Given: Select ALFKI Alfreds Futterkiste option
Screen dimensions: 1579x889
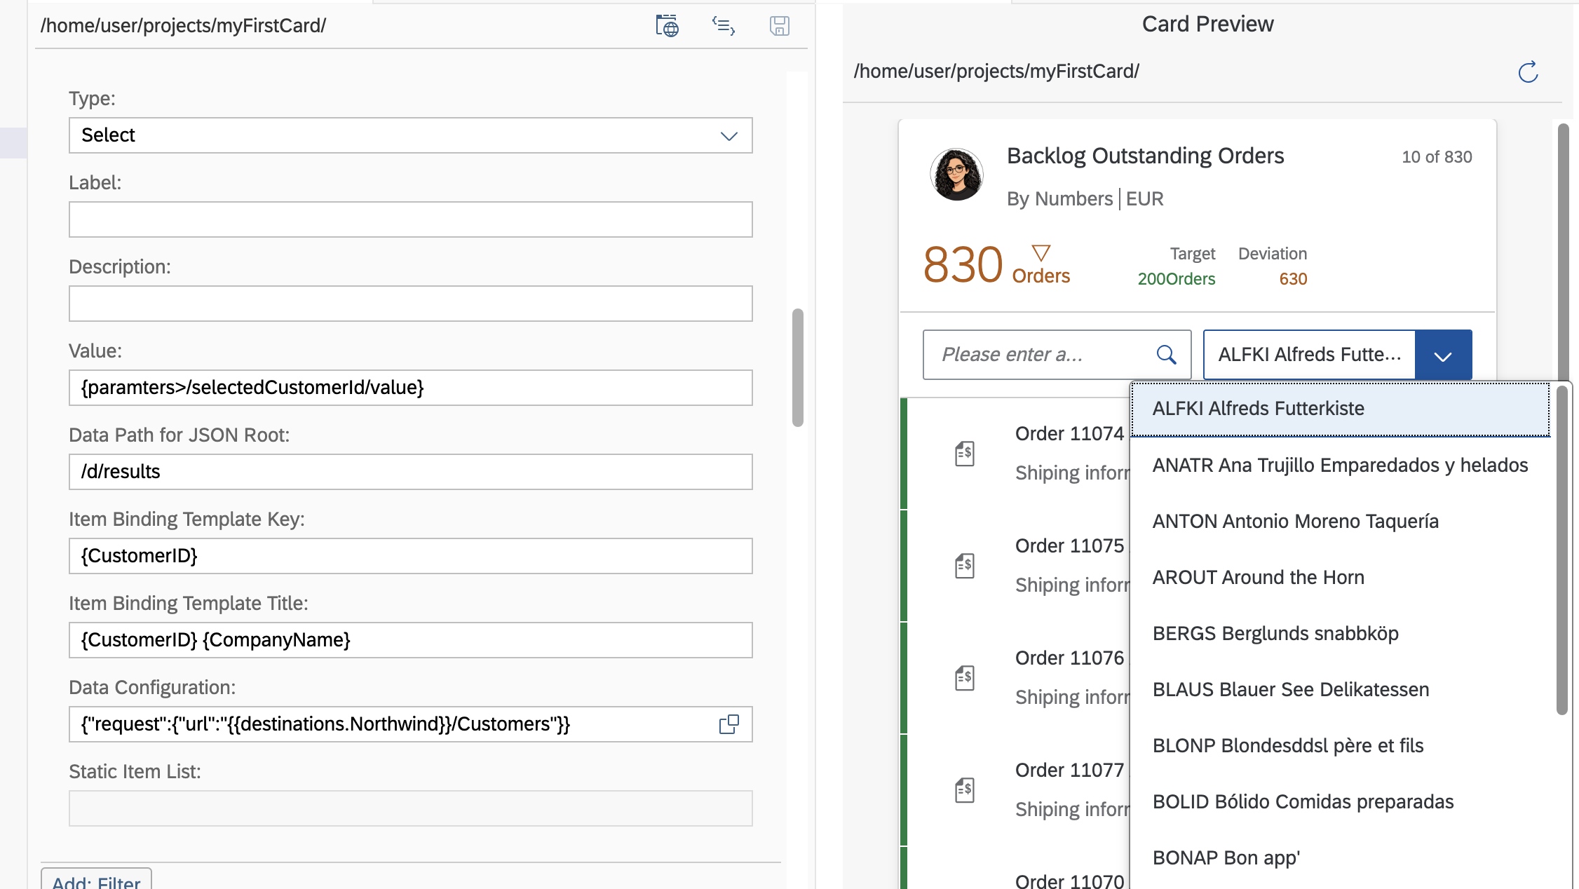Looking at the screenshot, I should (x=1259, y=408).
